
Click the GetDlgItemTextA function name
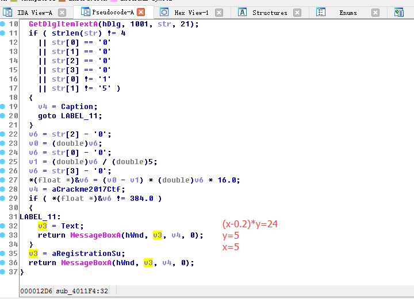point(63,24)
